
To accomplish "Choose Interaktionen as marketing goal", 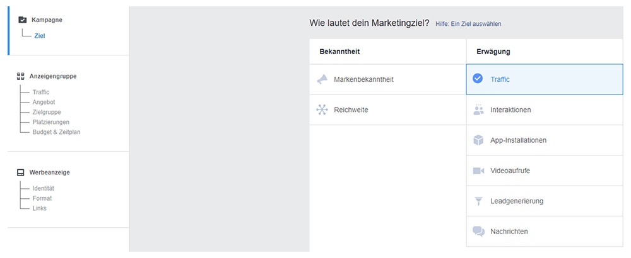I will pyautogui.click(x=545, y=110).
